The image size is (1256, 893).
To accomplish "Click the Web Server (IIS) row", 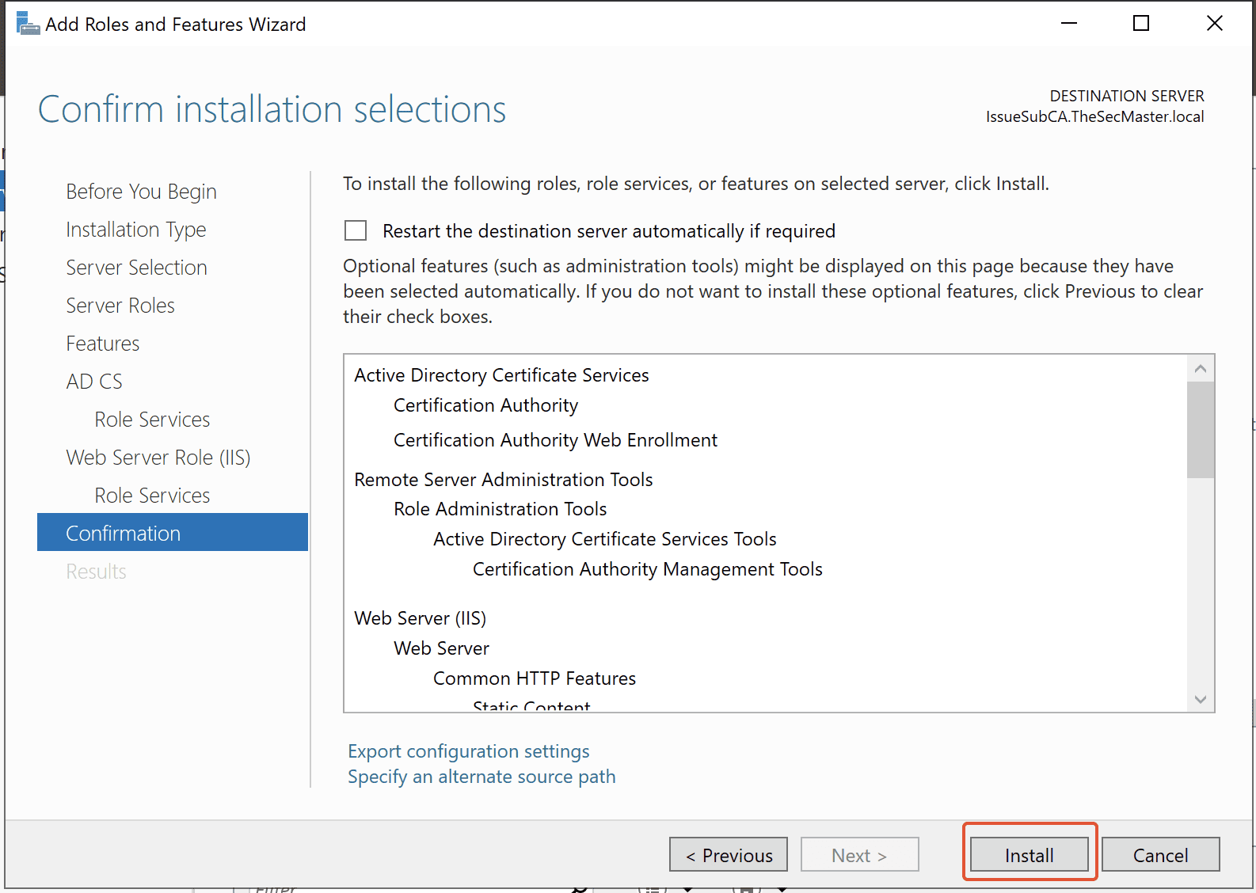I will click(x=421, y=618).
